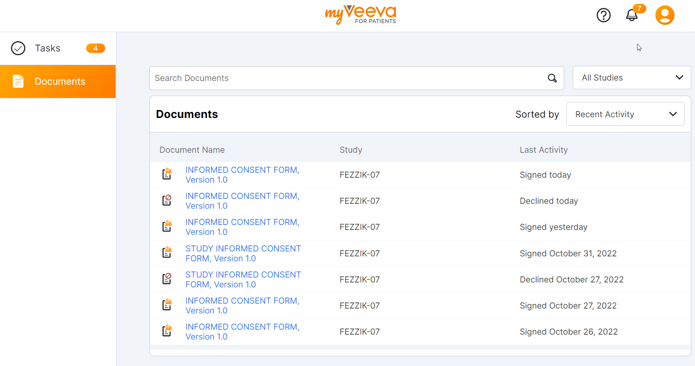Click declined icon for October 27 declined row
The image size is (695, 366).
(x=167, y=279)
